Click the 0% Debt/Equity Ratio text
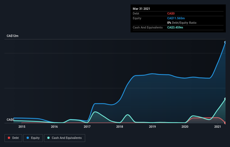The width and height of the screenshot is (230, 147). 182,23
